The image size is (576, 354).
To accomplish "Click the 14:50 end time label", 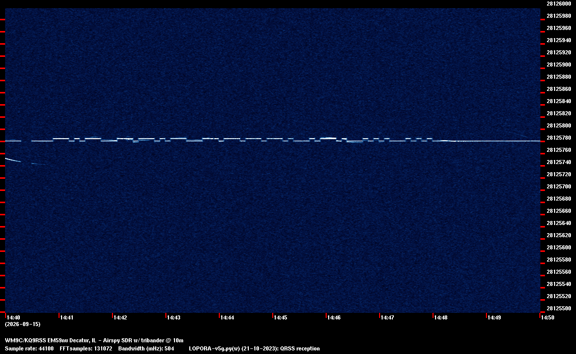I will pos(548,317).
